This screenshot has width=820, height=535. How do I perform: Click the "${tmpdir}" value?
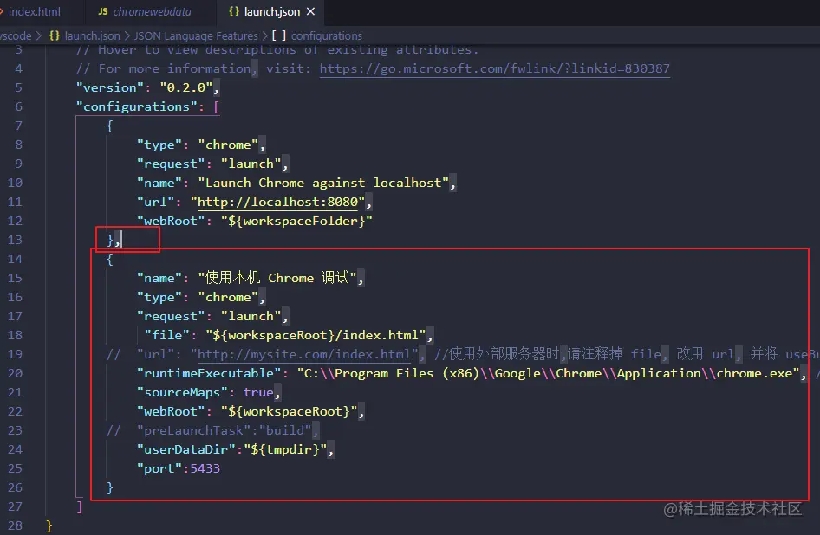coord(285,449)
